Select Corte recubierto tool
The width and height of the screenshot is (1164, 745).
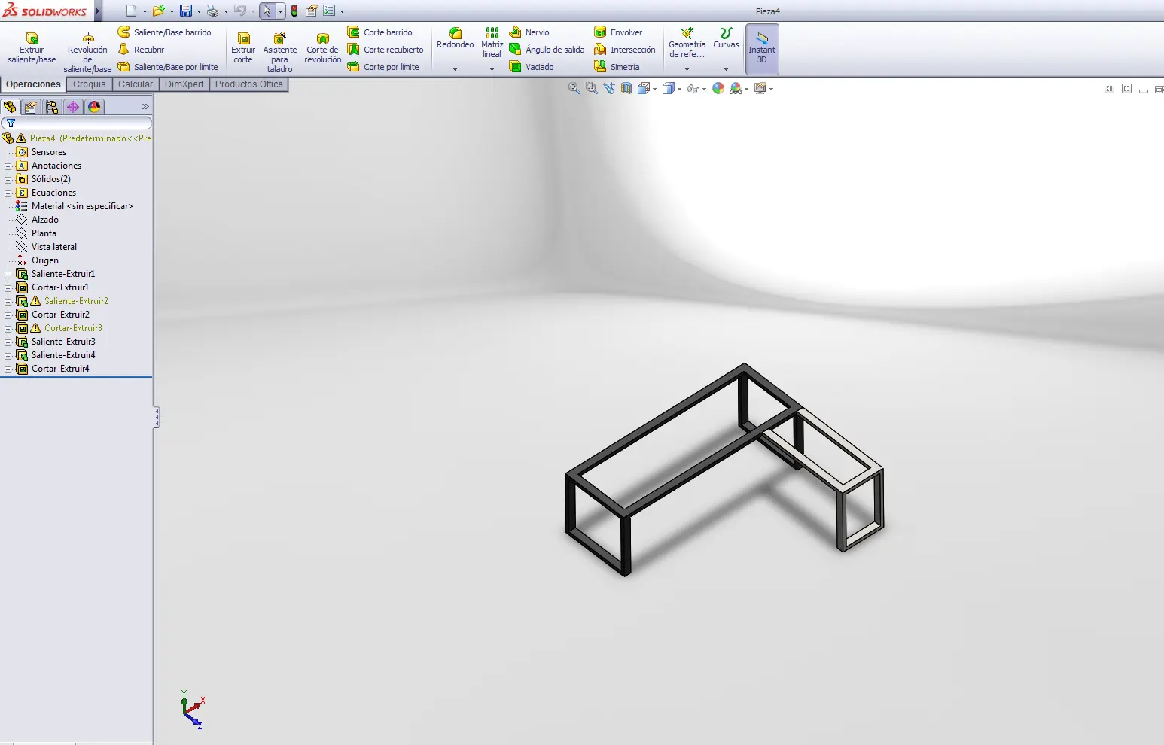(385, 50)
